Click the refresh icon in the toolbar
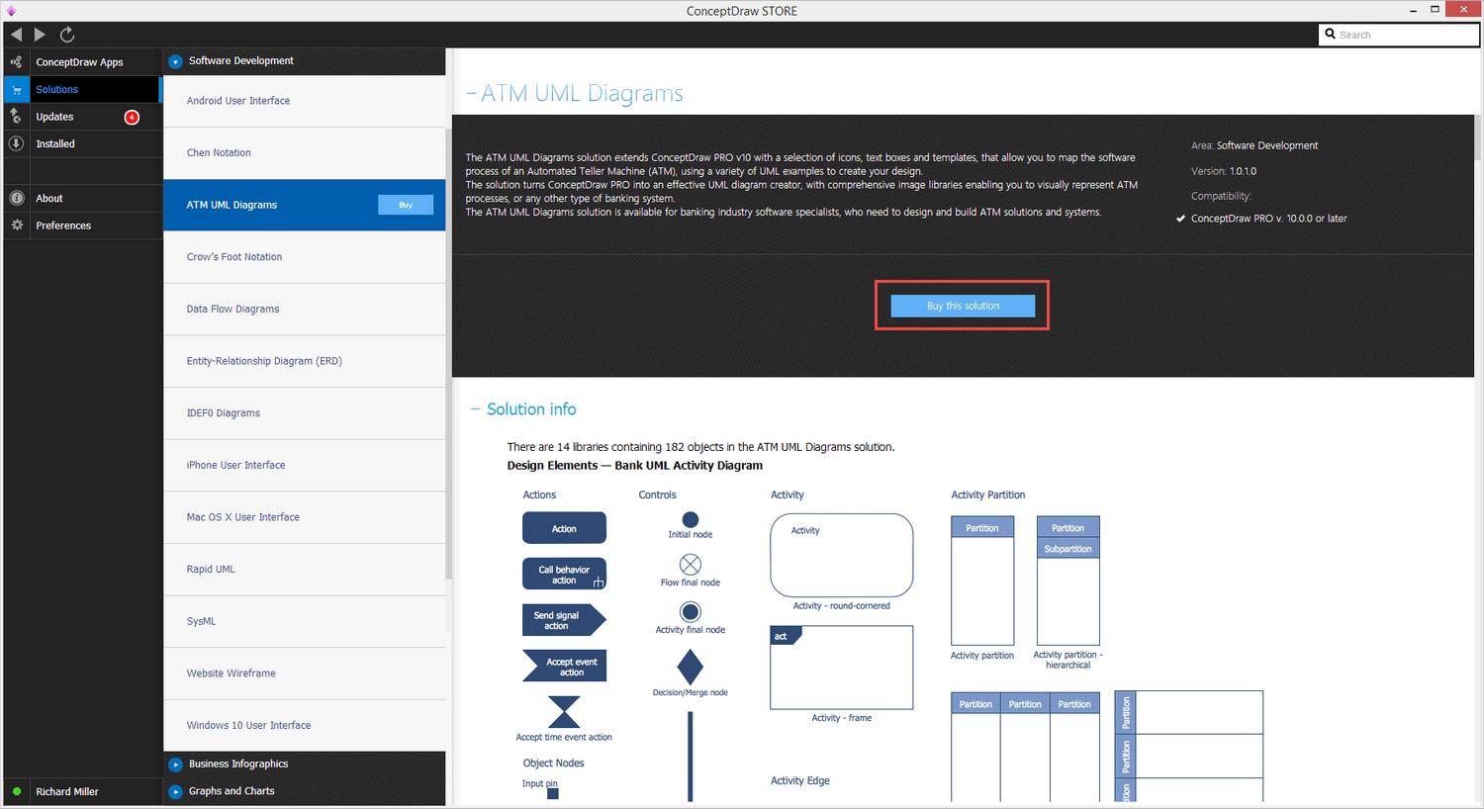The image size is (1484, 809). click(x=67, y=35)
